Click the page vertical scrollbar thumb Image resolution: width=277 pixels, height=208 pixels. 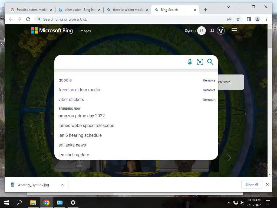pos(270,38)
